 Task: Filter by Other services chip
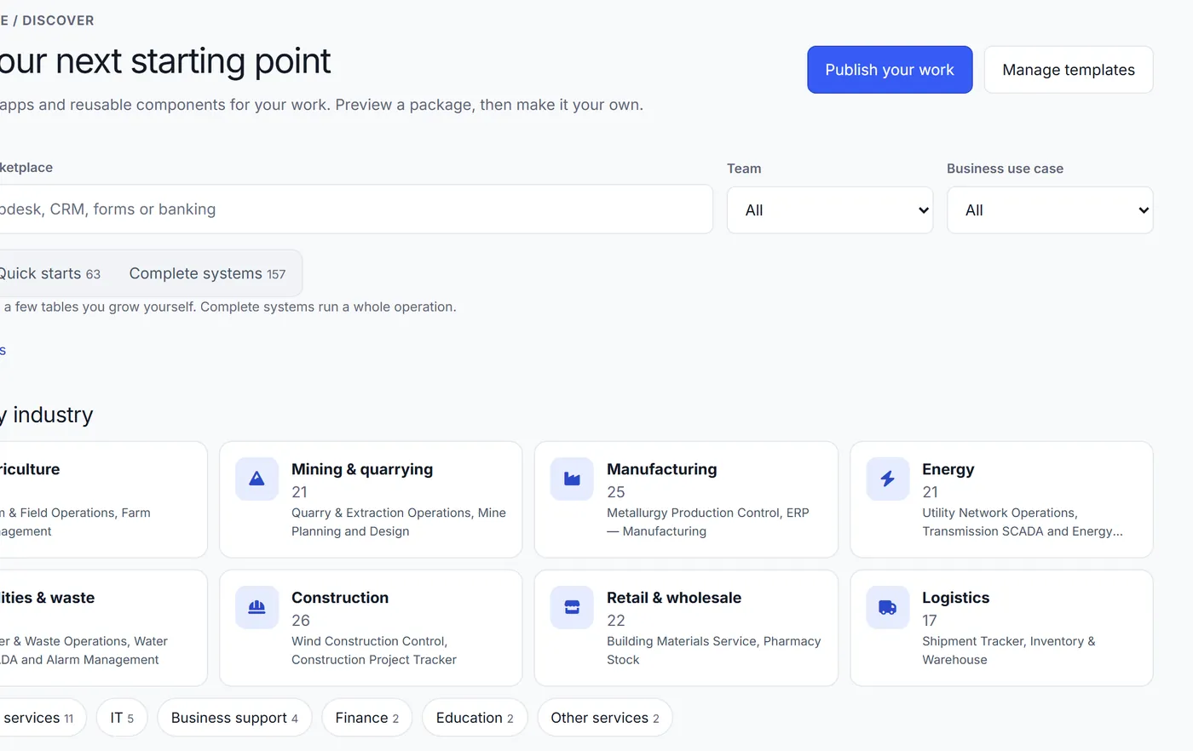pos(605,718)
